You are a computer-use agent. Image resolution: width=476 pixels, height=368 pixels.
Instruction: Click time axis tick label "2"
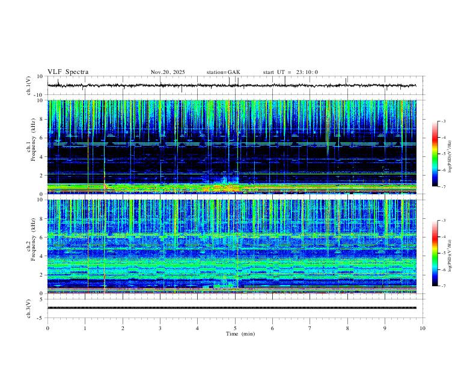[x=123, y=328]
